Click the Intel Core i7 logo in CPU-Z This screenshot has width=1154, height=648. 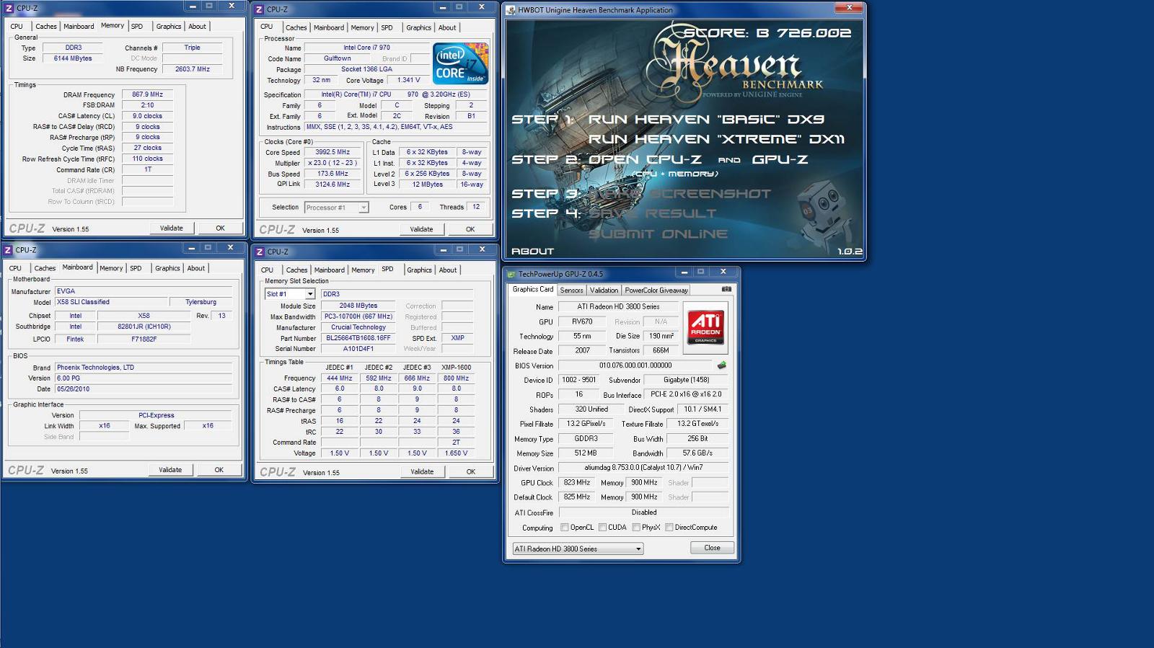click(461, 63)
